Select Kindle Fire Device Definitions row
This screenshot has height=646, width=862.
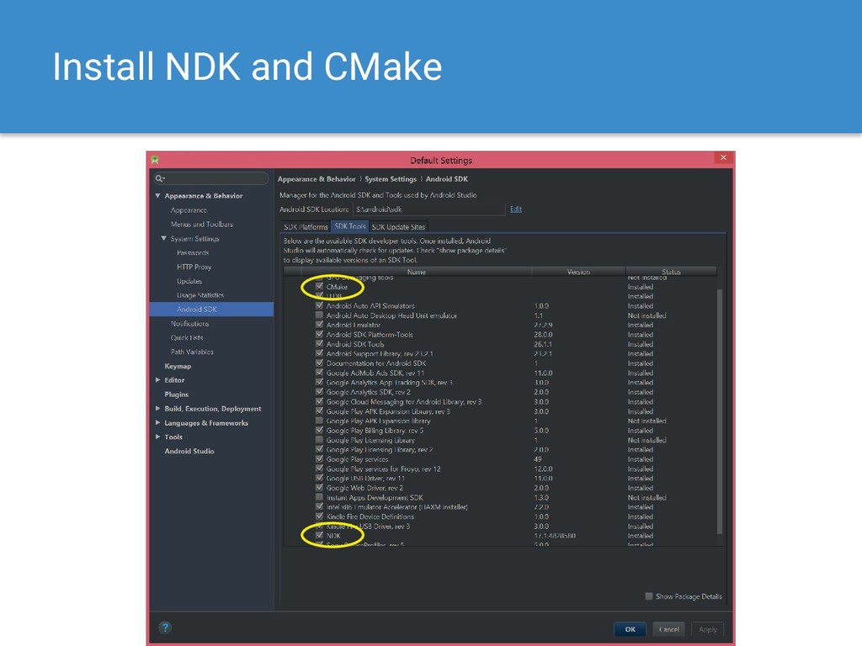point(500,516)
